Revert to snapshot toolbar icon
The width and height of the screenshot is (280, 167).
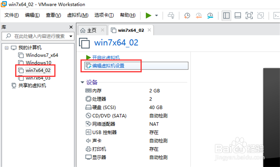pyautogui.click(x=199, y=15)
